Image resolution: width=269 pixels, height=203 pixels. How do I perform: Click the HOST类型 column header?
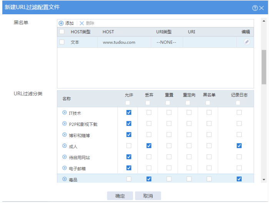click(x=80, y=32)
